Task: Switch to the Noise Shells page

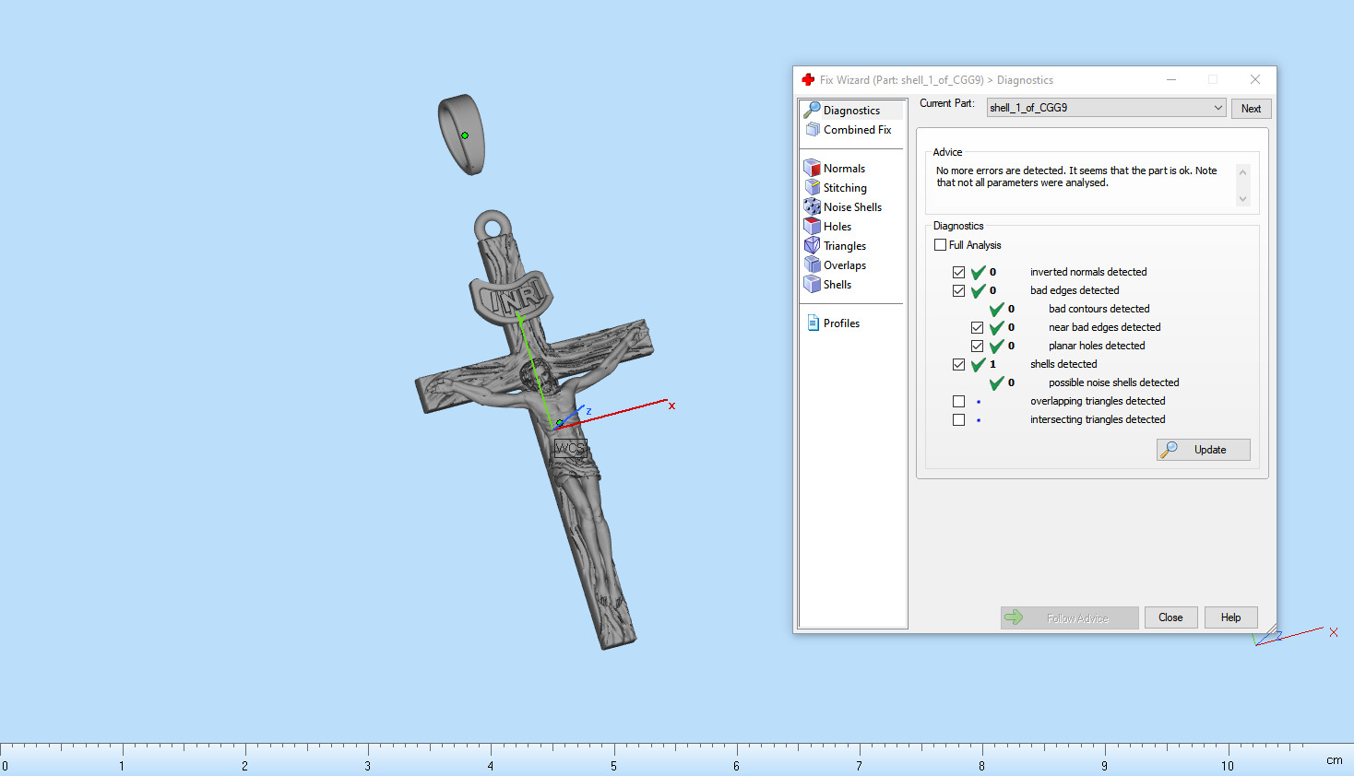Action: coord(852,207)
